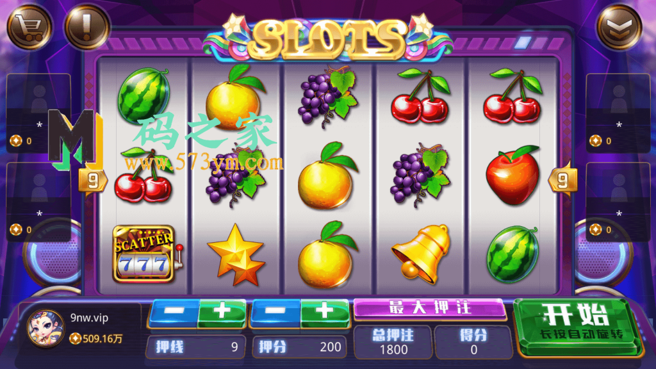Viewport: 656px width, 369px height.
Task: Select the left payline number 9 marker
Action: click(94, 181)
